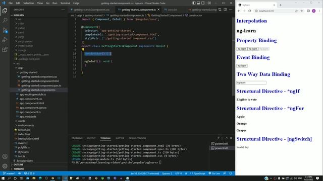Open the File menu
Viewport: 323px width, 181px height.
click(x=11, y=3)
